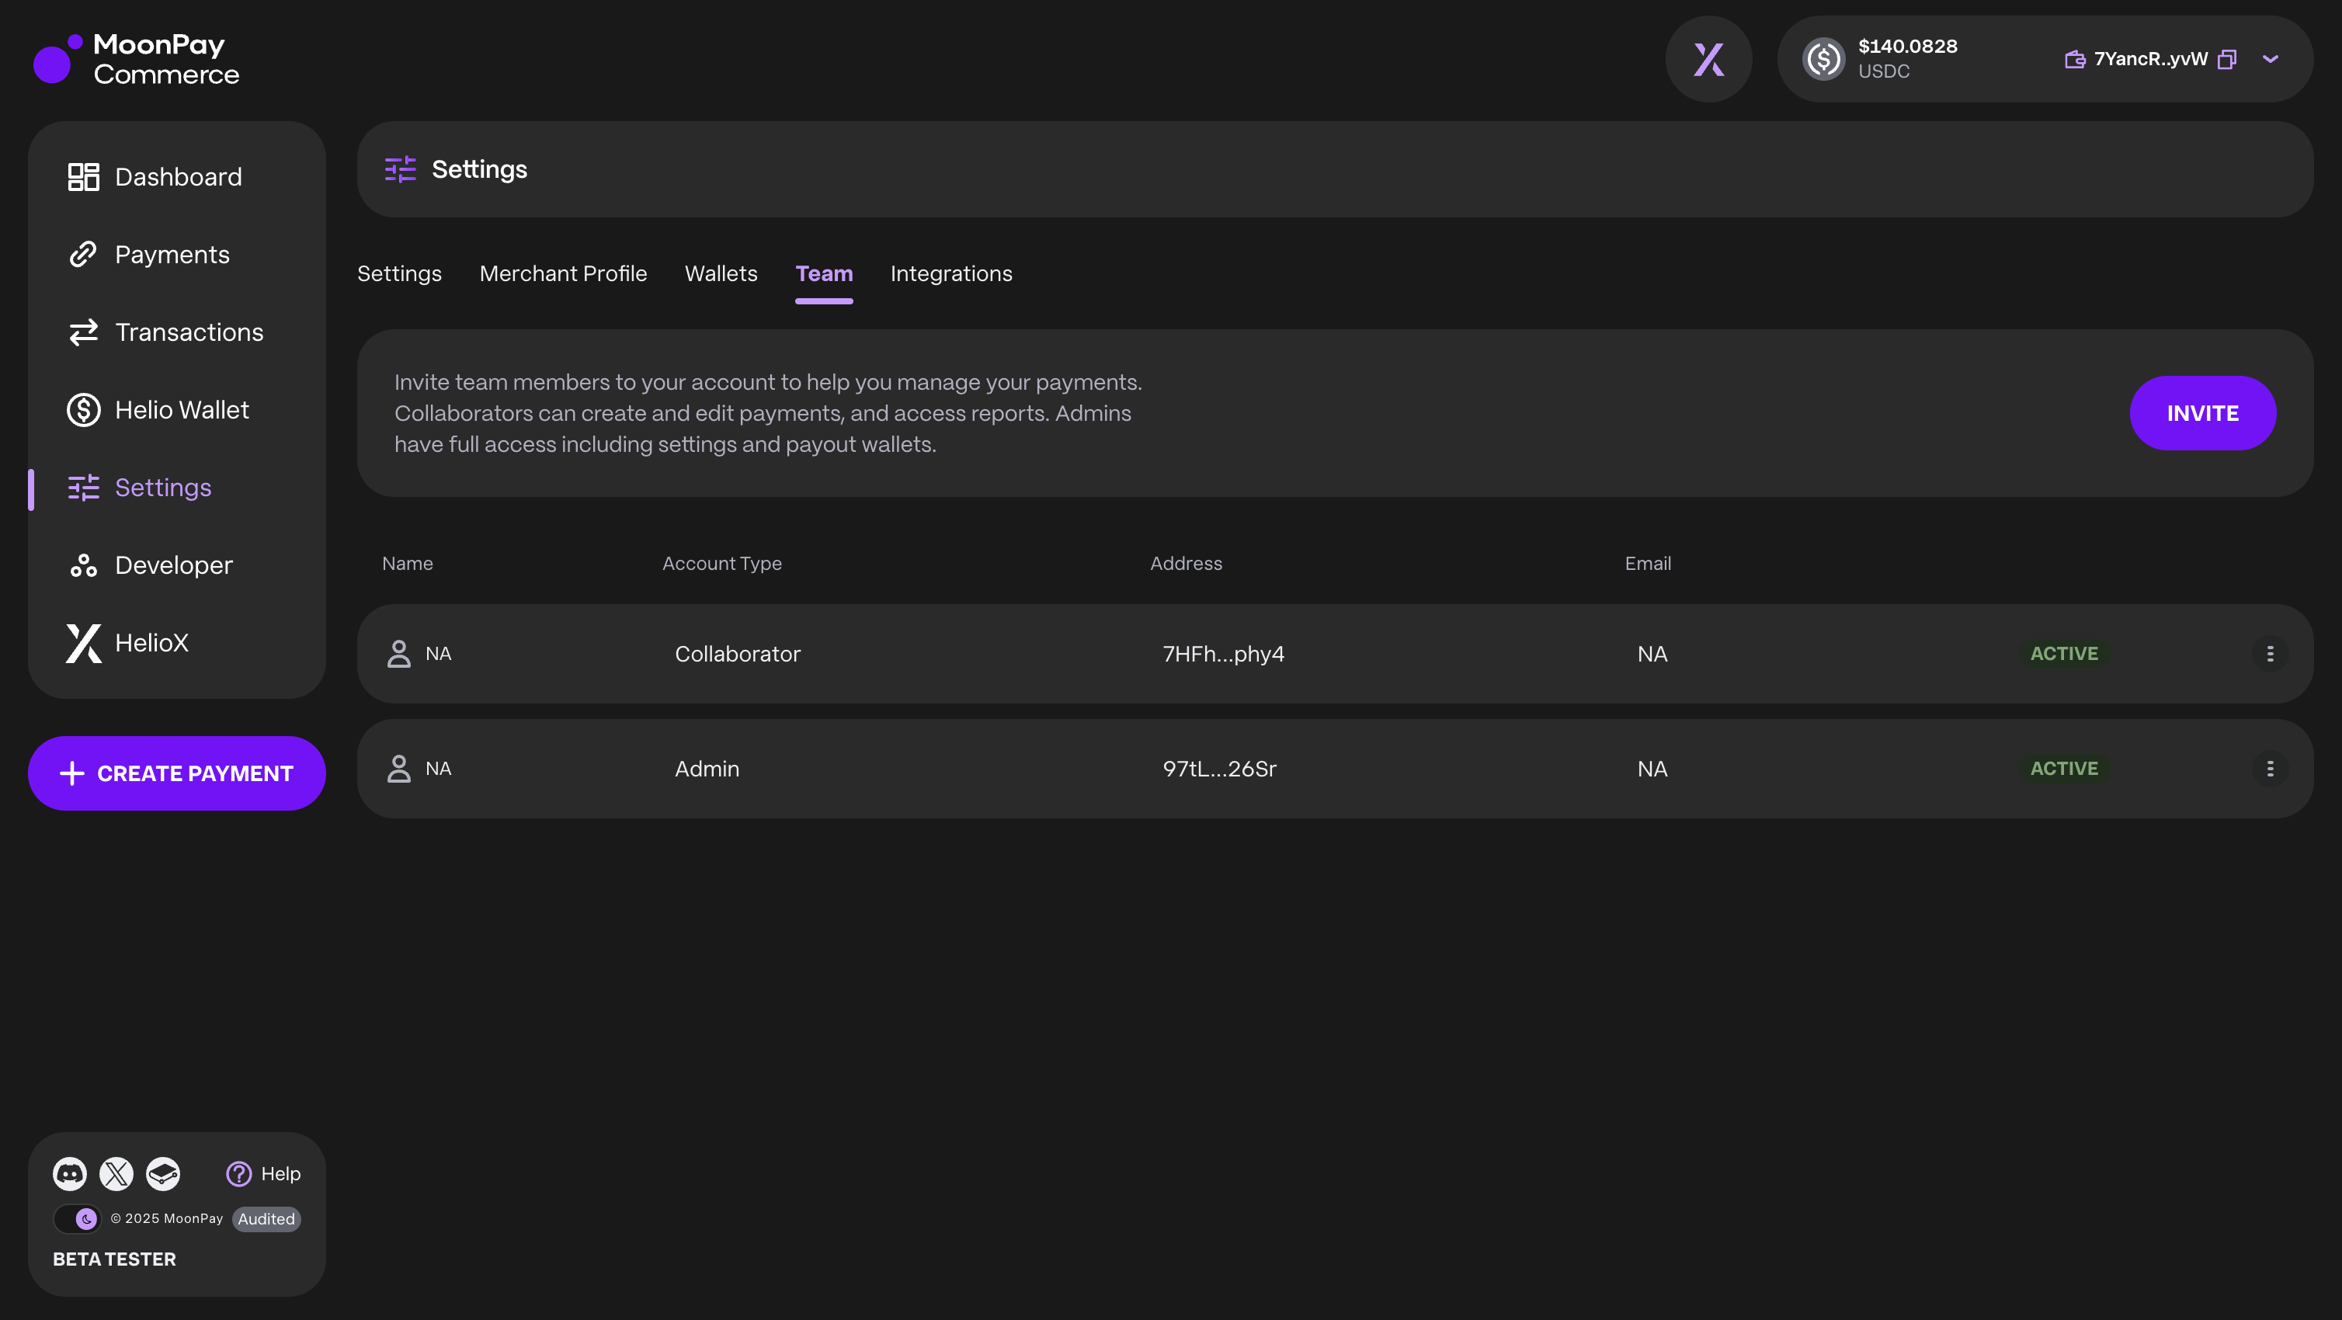The image size is (2342, 1320).
Task: Open options menu for Collaborator row
Action: coord(2269,654)
